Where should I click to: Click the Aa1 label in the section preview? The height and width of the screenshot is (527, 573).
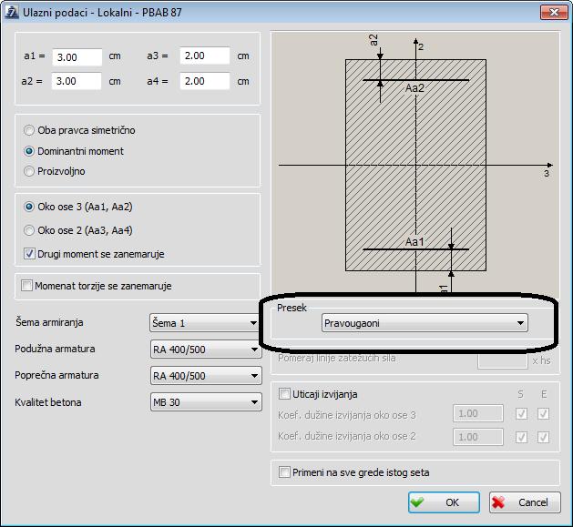pyautogui.click(x=414, y=242)
